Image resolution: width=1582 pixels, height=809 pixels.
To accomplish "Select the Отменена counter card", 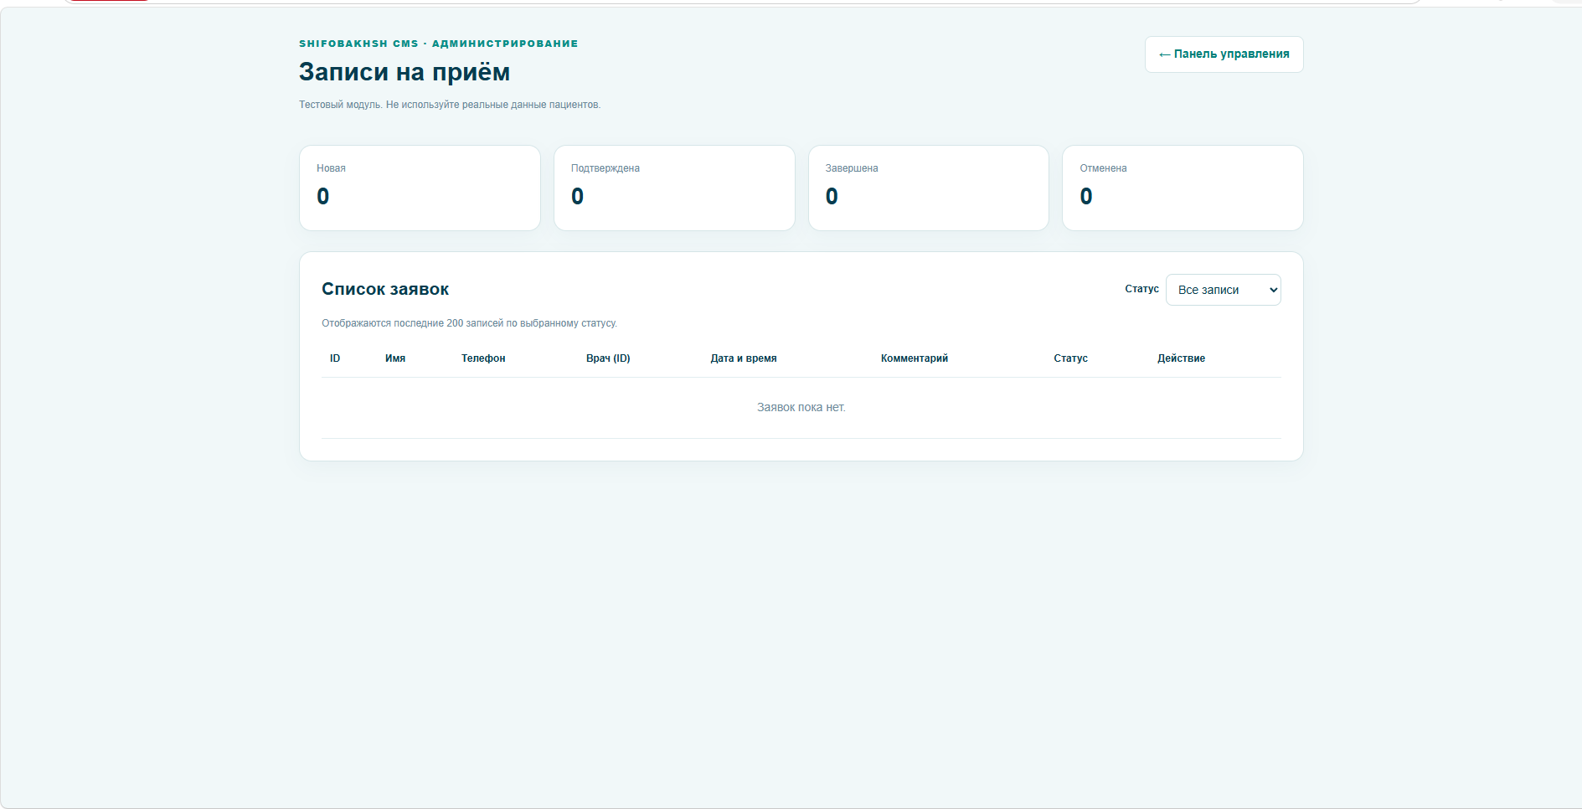I will pos(1183,188).
